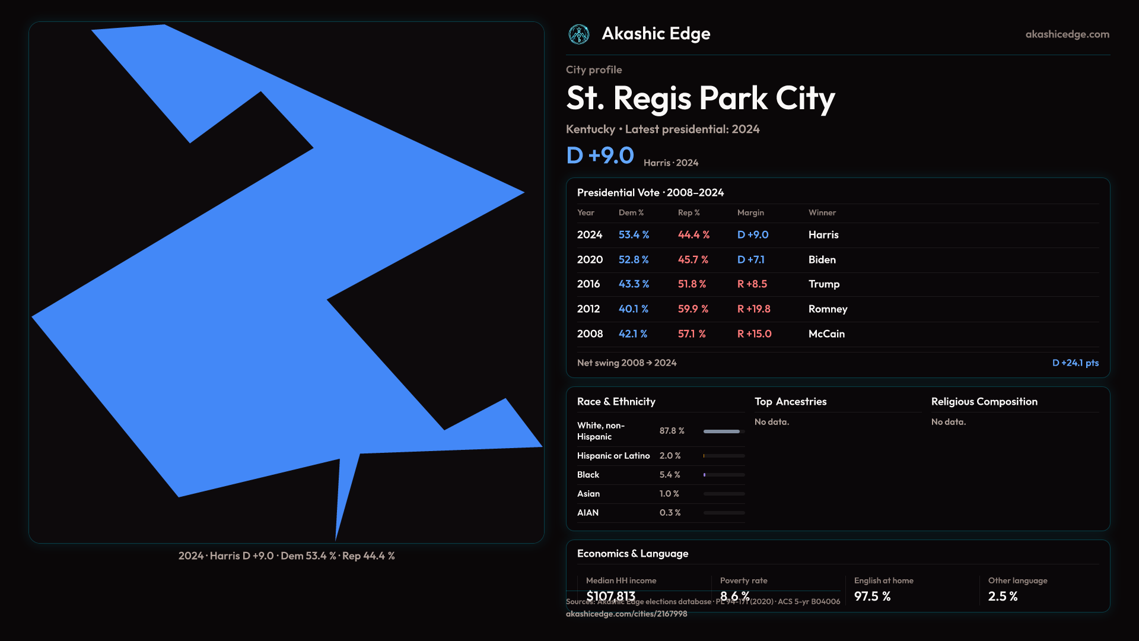
Task: Click the Akashic Edge logo icon
Action: point(578,34)
